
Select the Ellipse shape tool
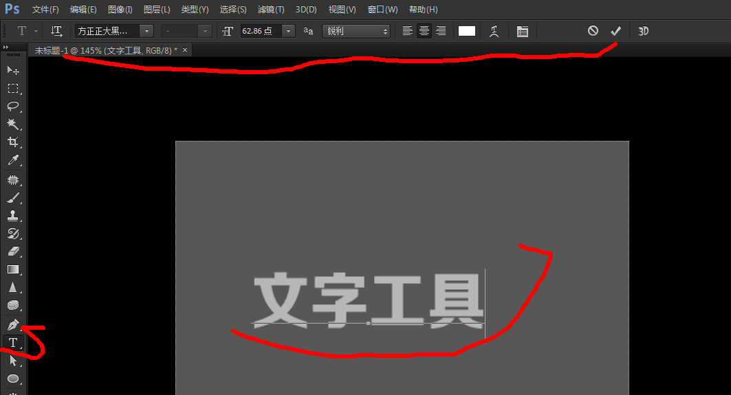(13, 379)
